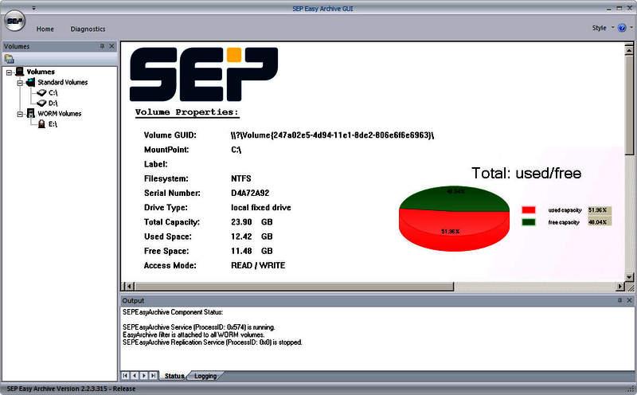This screenshot has width=637, height=395.
Task: Switch to the Diagnostics ribbon tab
Action: (x=88, y=29)
